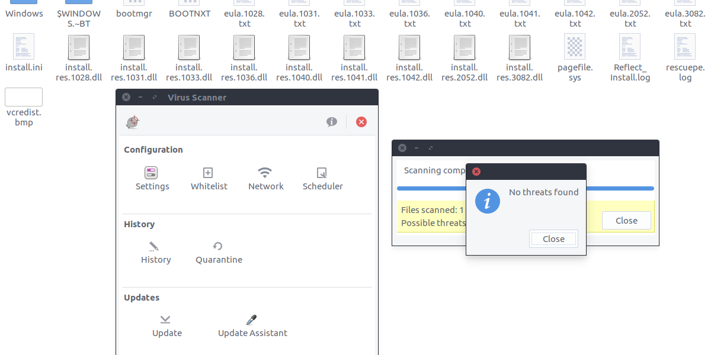Select eula.1028.txt file label
The height and width of the screenshot is (355, 711).
(x=244, y=18)
